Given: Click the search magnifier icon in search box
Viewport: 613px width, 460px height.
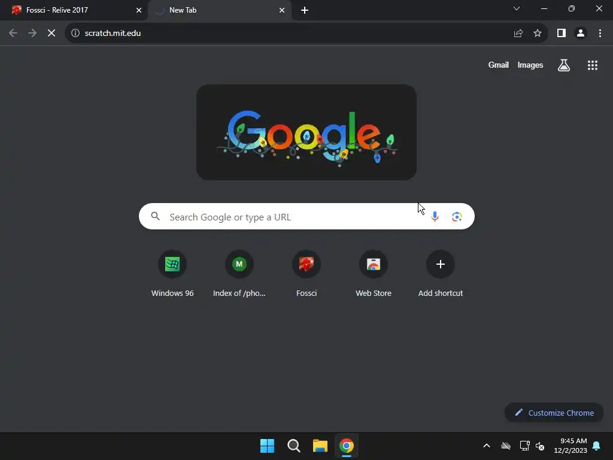Looking at the screenshot, I should (x=155, y=216).
